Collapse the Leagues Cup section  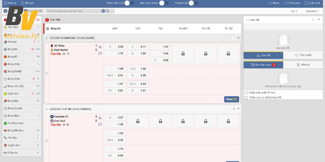point(238,109)
